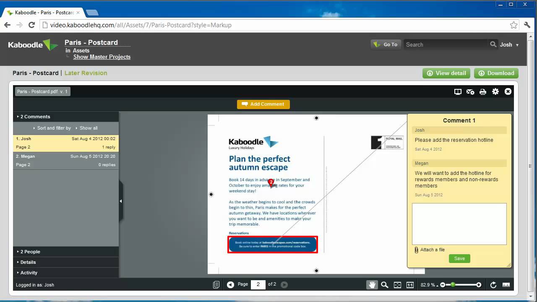Print the postcard document
Viewport: 537px width, 302px height.
[x=483, y=91]
